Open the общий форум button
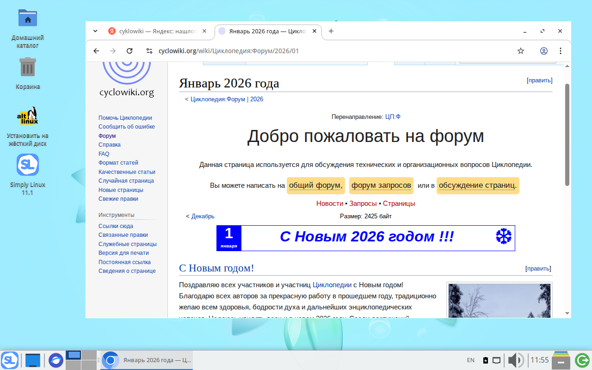The image size is (592, 370). point(316,185)
